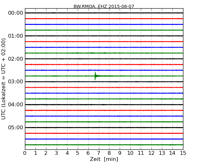Select the 7 minute x-axis tick label
Screen dimensions: 208x166
click(99, 153)
